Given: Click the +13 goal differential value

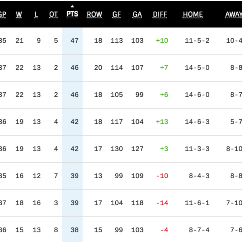Looking at the screenshot, I should [162, 122].
